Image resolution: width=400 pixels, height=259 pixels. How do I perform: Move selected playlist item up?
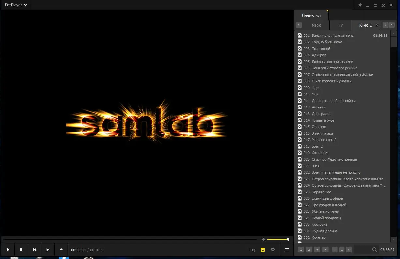coord(309,250)
